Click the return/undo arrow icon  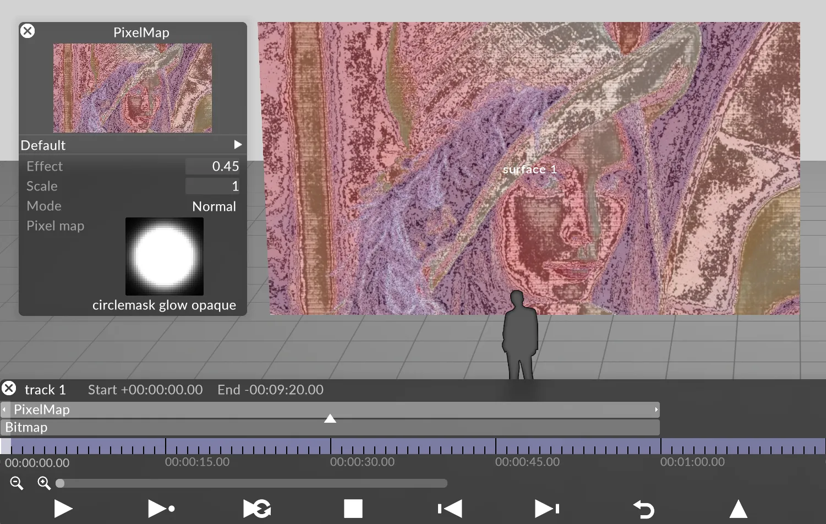point(643,509)
